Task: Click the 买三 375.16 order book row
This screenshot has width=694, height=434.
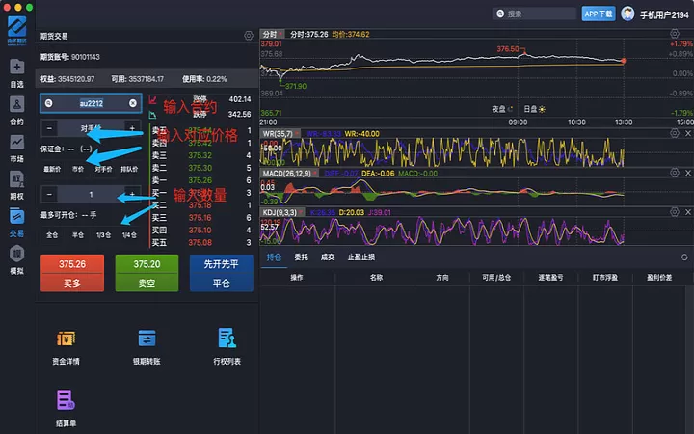Action: tap(201, 217)
